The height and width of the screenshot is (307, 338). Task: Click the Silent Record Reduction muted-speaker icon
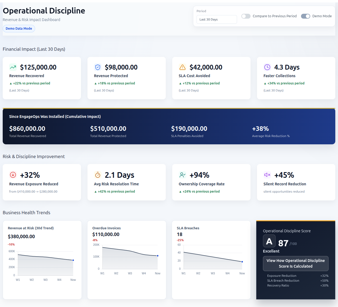point(267,175)
